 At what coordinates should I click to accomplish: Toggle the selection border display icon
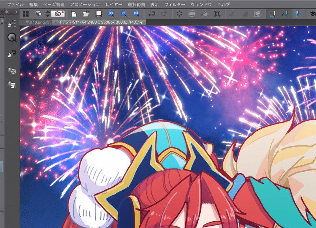(257, 14)
